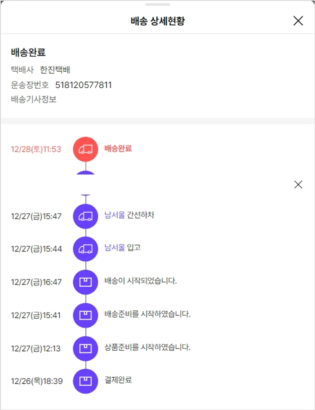The height and width of the screenshot is (410, 315).
Task: Click box icon beside 상품준비를 시작하였습니다
Action: pos(86,348)
